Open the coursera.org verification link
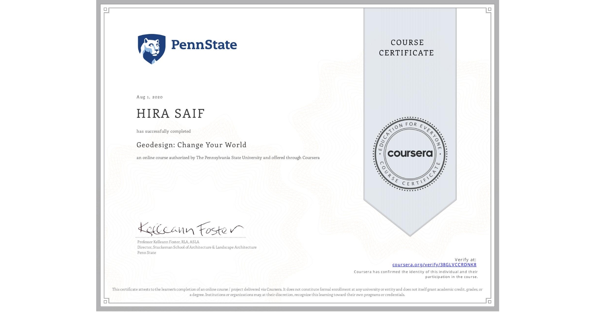This screenshot has width=596, height=312. pos(434,265)
